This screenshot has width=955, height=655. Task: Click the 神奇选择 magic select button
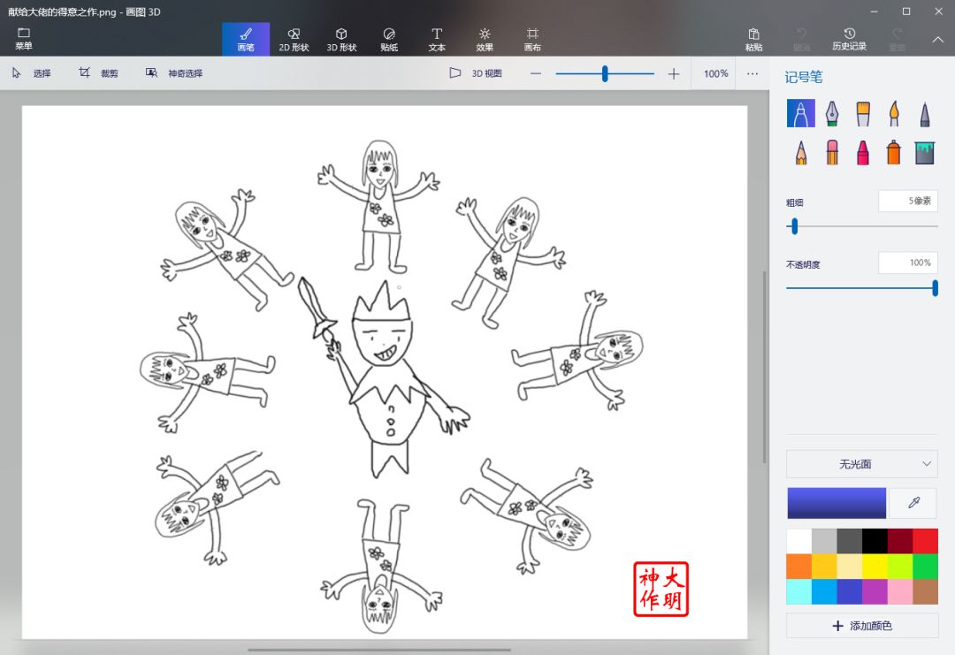pos(175,73)
